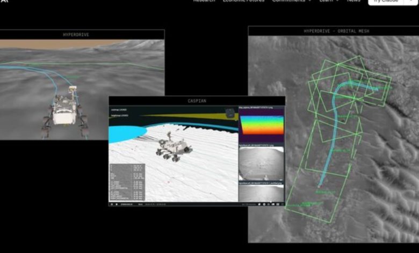Select the rover model in the Caspian viewport
The image size is (419, 253).
point(172,146)
